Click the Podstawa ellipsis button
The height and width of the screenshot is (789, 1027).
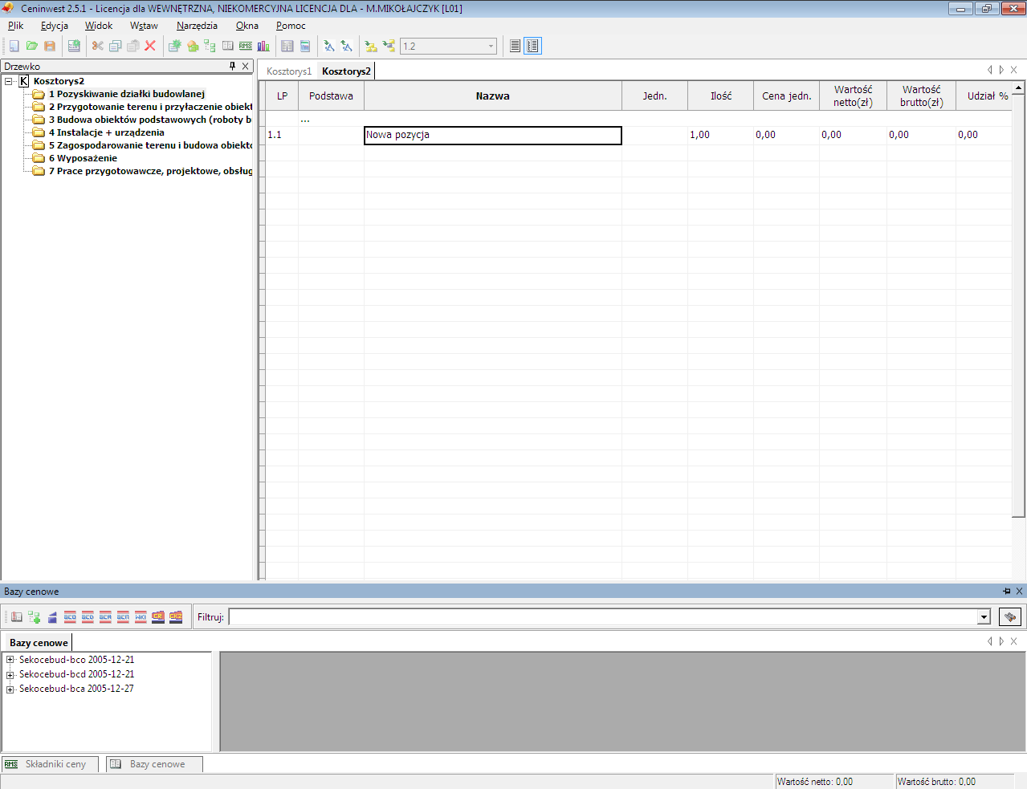click(x=305, y=120)
